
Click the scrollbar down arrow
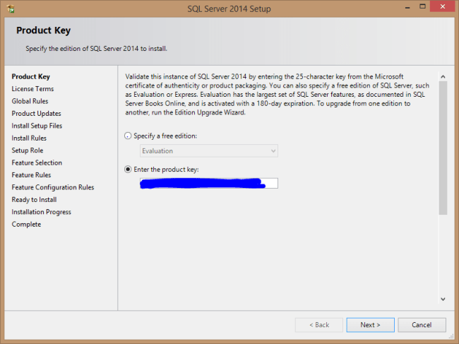click(x=443, y=299)
